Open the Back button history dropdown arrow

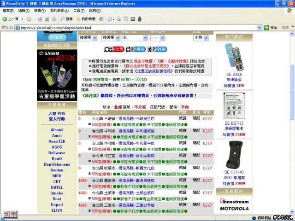click(x=23, y=19)
